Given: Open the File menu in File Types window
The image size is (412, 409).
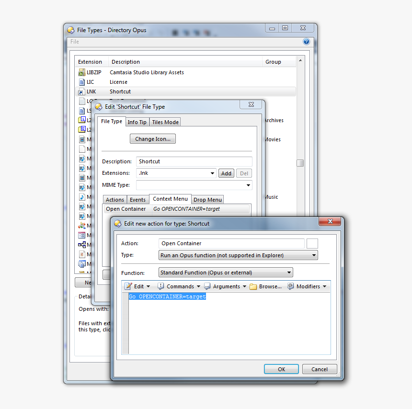Looking at the screenshot, I should pos(75,42).
